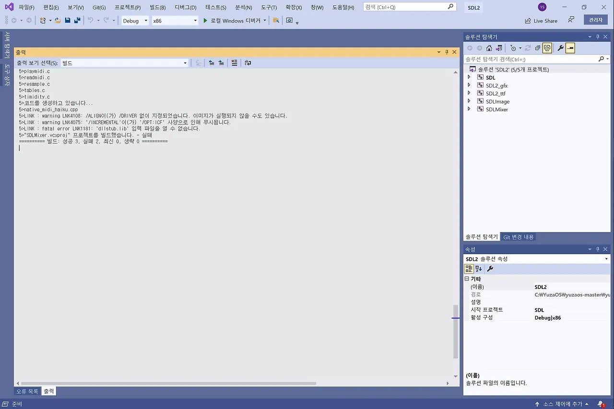The width and height of the screenshot is (614, 409).
Task: Click the toolbar icon right of find in files
Action: click(289, 21)
